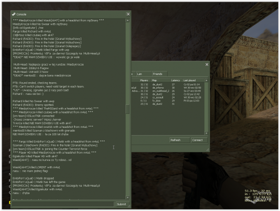
Task: Click the Console scrollbar down arrow
Action: 127,197
